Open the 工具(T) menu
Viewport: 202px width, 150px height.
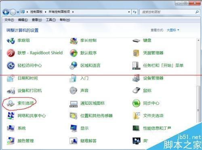click(x=51, y=20)
